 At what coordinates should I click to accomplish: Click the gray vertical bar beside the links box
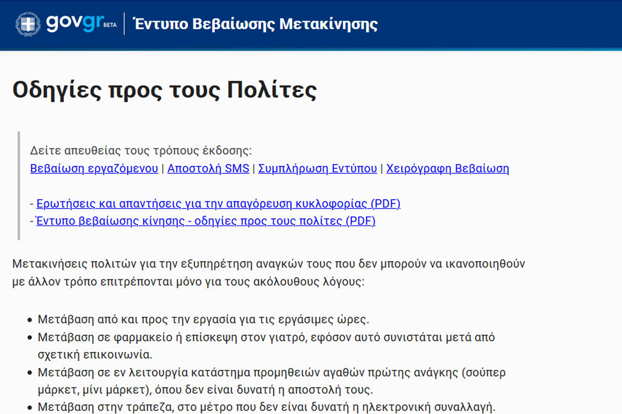(19, 186)
